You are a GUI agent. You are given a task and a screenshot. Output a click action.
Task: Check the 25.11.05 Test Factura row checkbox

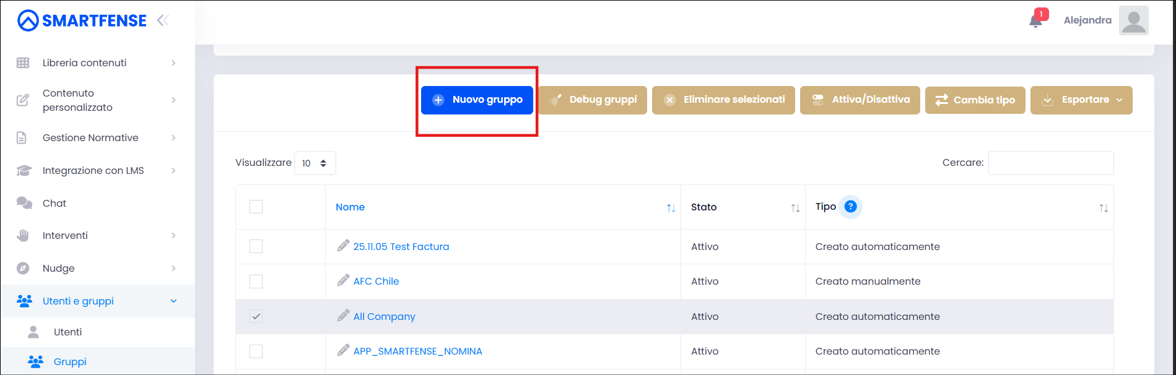tap(256, 246)
